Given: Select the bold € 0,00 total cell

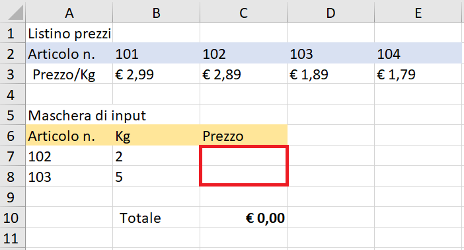Looking at the screenshot, I should (243, 217).
